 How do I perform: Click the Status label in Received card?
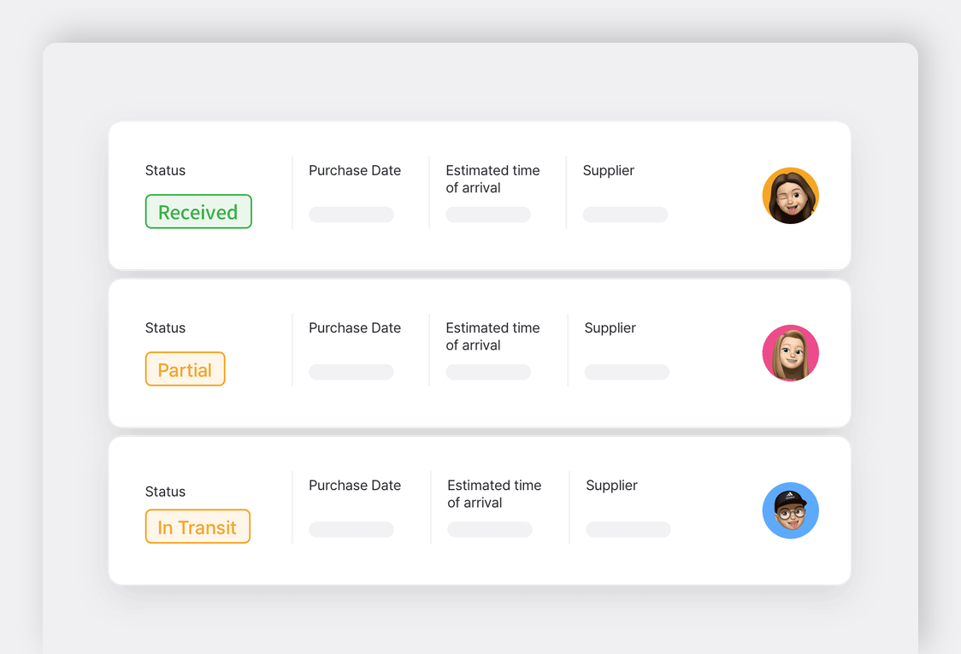165,170
